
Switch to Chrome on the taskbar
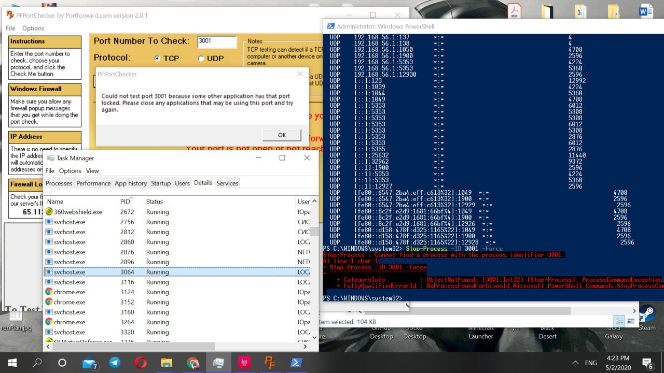[192, 363]
